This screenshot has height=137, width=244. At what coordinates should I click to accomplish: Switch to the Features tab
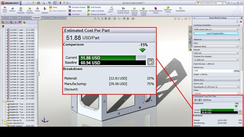coord(5,18)
